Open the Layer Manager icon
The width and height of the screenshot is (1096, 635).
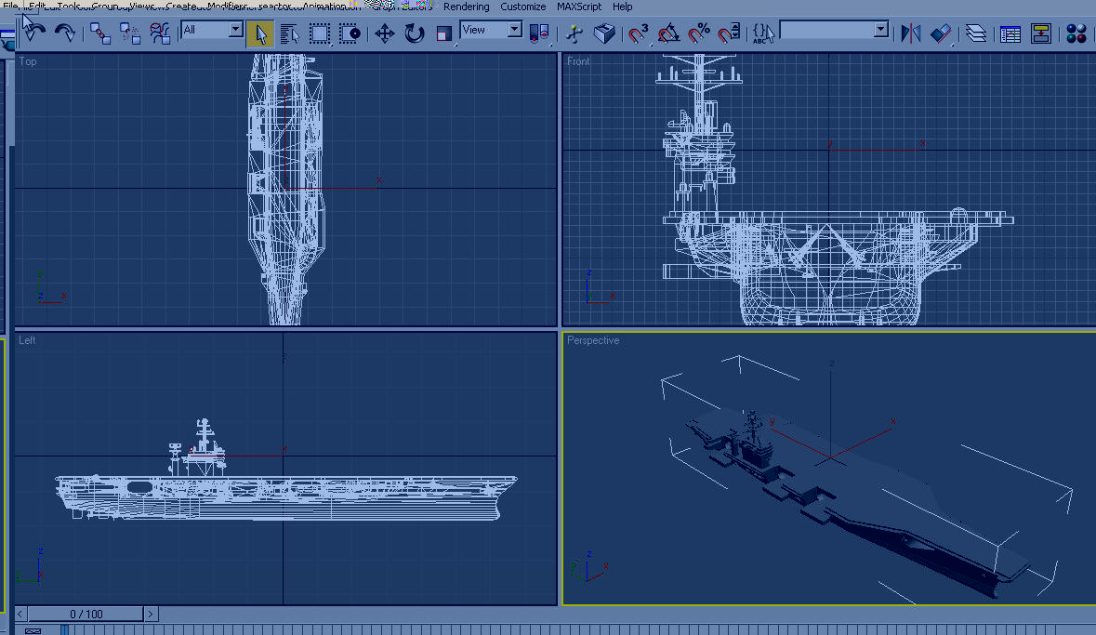click(975, 33)
